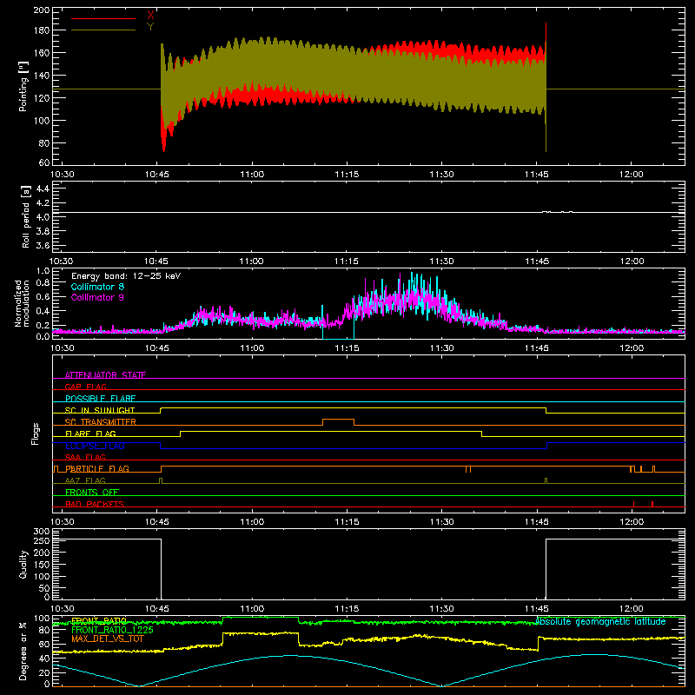Click 11:15 time label under Pointing plot
Image resolution: width=695 pixels, height=695 pixels.
(x=347, y=175)
